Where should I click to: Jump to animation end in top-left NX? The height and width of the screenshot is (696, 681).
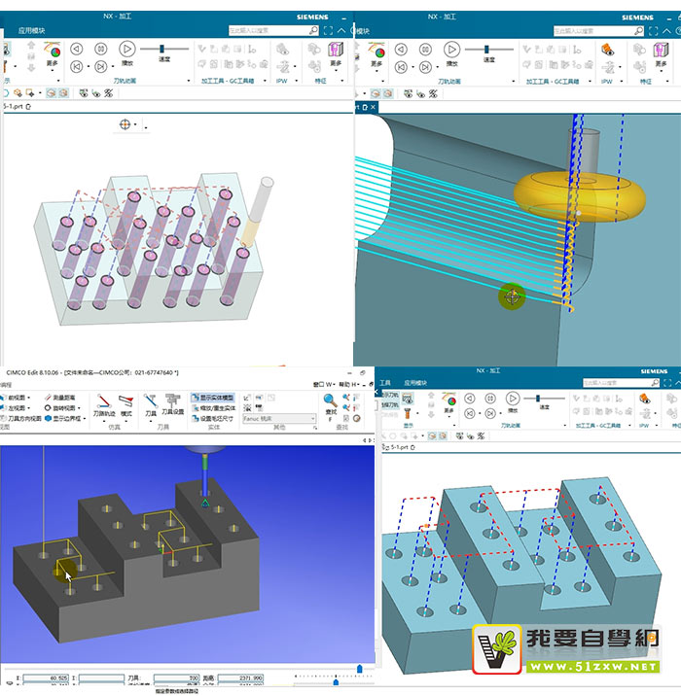(x=101, y=66)
